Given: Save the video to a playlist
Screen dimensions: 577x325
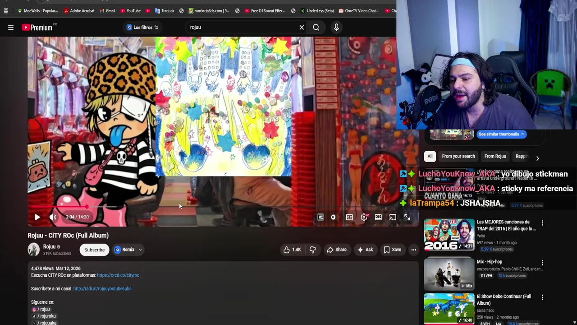Looking at the screenshot, I should (392, 250).
